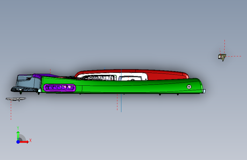Pick the long blue vertical axis line
Screen dimensions: 247x160
tap(121, 91)
